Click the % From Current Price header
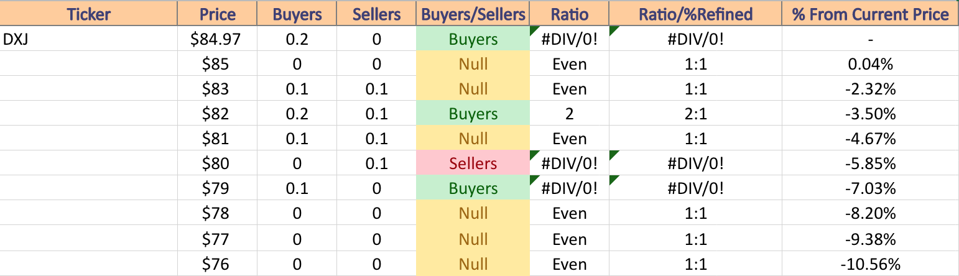This screenshot has width=959, height=276. 871,14
